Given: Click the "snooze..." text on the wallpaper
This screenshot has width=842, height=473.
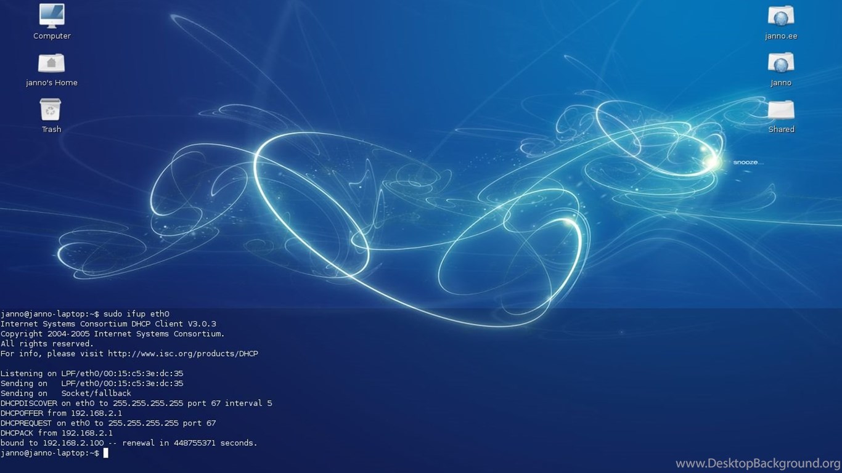Looking at the screenshot, I should point(748,163).
